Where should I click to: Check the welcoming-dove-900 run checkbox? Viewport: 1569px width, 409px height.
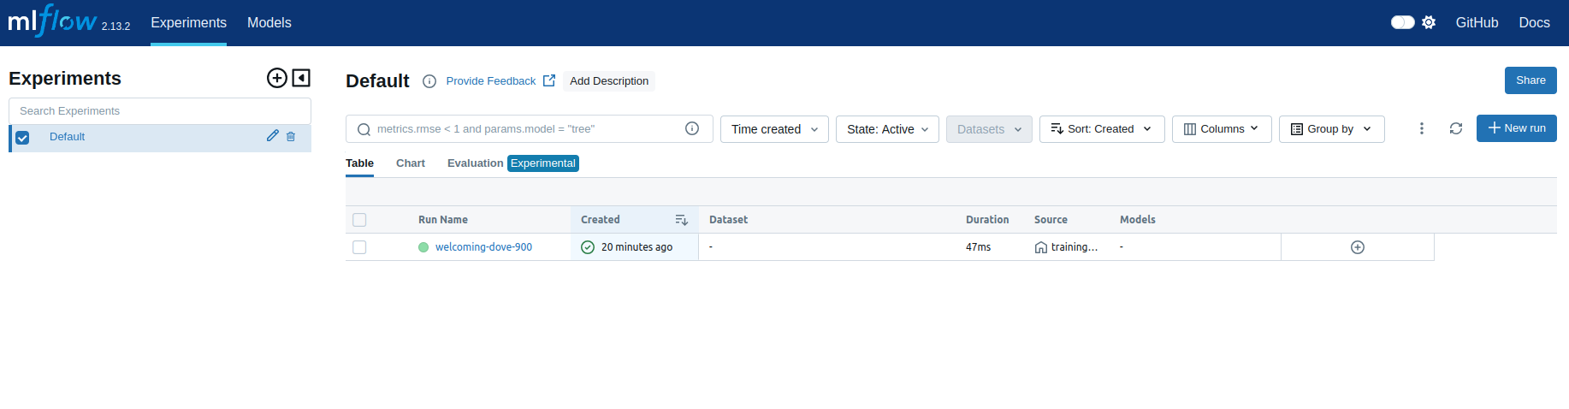(x=359, y=247)
